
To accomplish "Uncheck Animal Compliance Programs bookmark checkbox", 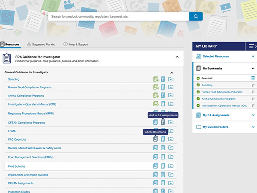I will (198, 99).
